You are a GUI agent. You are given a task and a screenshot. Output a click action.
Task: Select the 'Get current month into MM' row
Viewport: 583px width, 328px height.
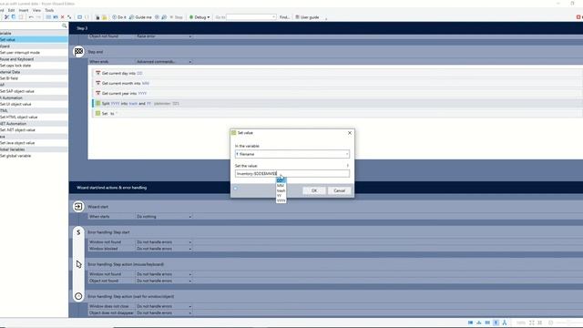click(338, 83)
